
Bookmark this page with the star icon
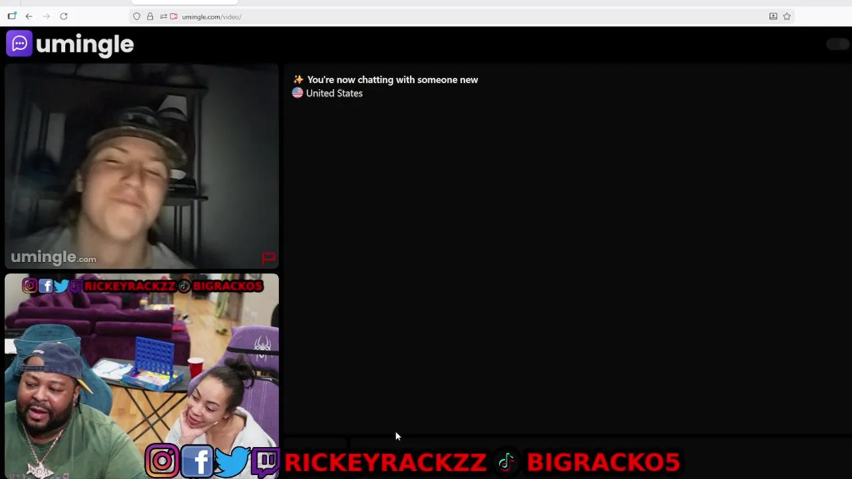(787, 16)
